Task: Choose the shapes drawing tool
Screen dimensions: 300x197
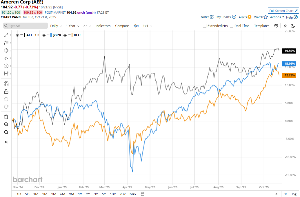Action: click(x=6, y=50)
